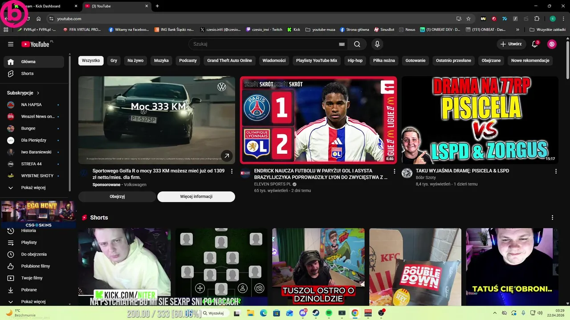Viewport: 570px width, 320px height.
Task: Open Twoje filmy in the sidebar
Action: 34,278
